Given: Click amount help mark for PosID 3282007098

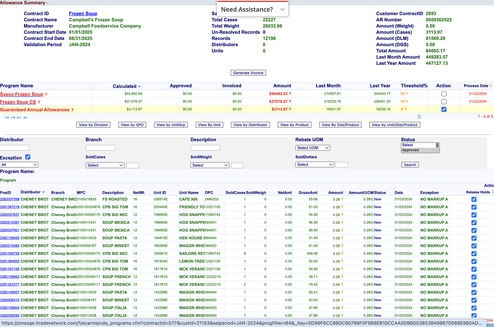Looking at the screenshot, I should point(342,199).
